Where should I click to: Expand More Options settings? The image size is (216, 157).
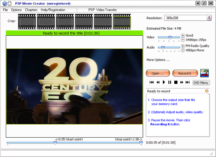(158, 60)
